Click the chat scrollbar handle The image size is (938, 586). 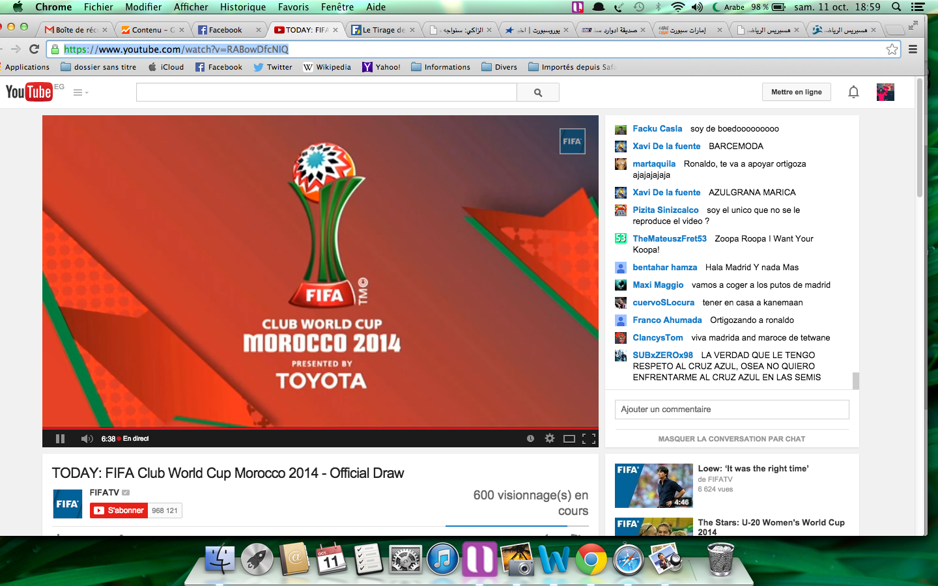[856, 381]
